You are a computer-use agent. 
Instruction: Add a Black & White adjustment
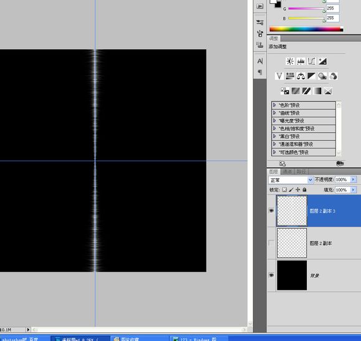point(311,76)
